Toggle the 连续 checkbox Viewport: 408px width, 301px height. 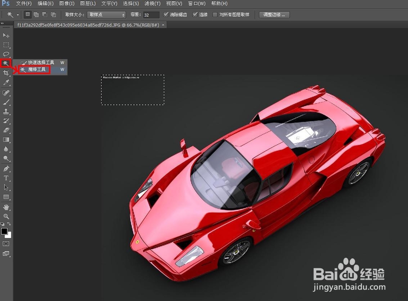195,15
